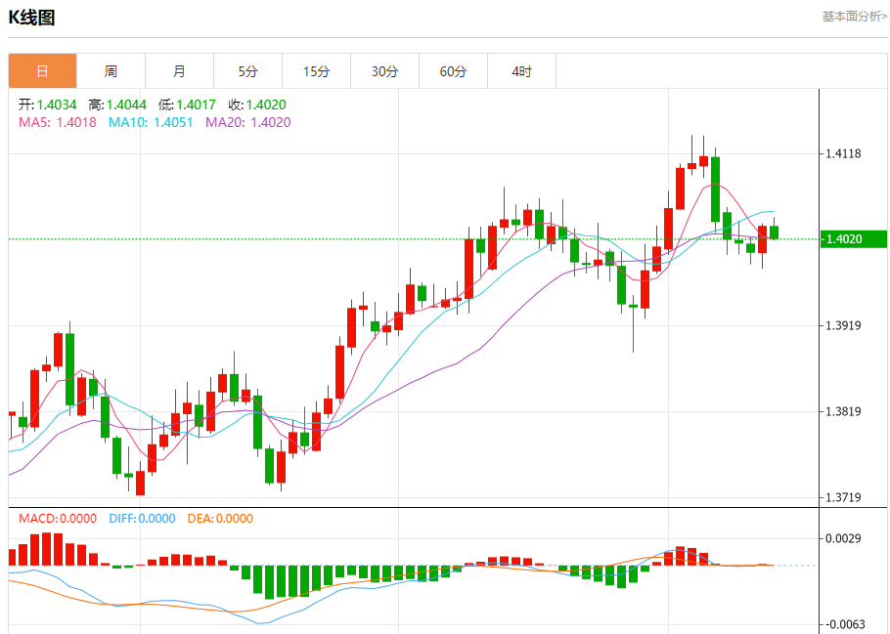Click the 1.3919 price axis label
This screenshot has width=890, height=634.
coord(843,325)
